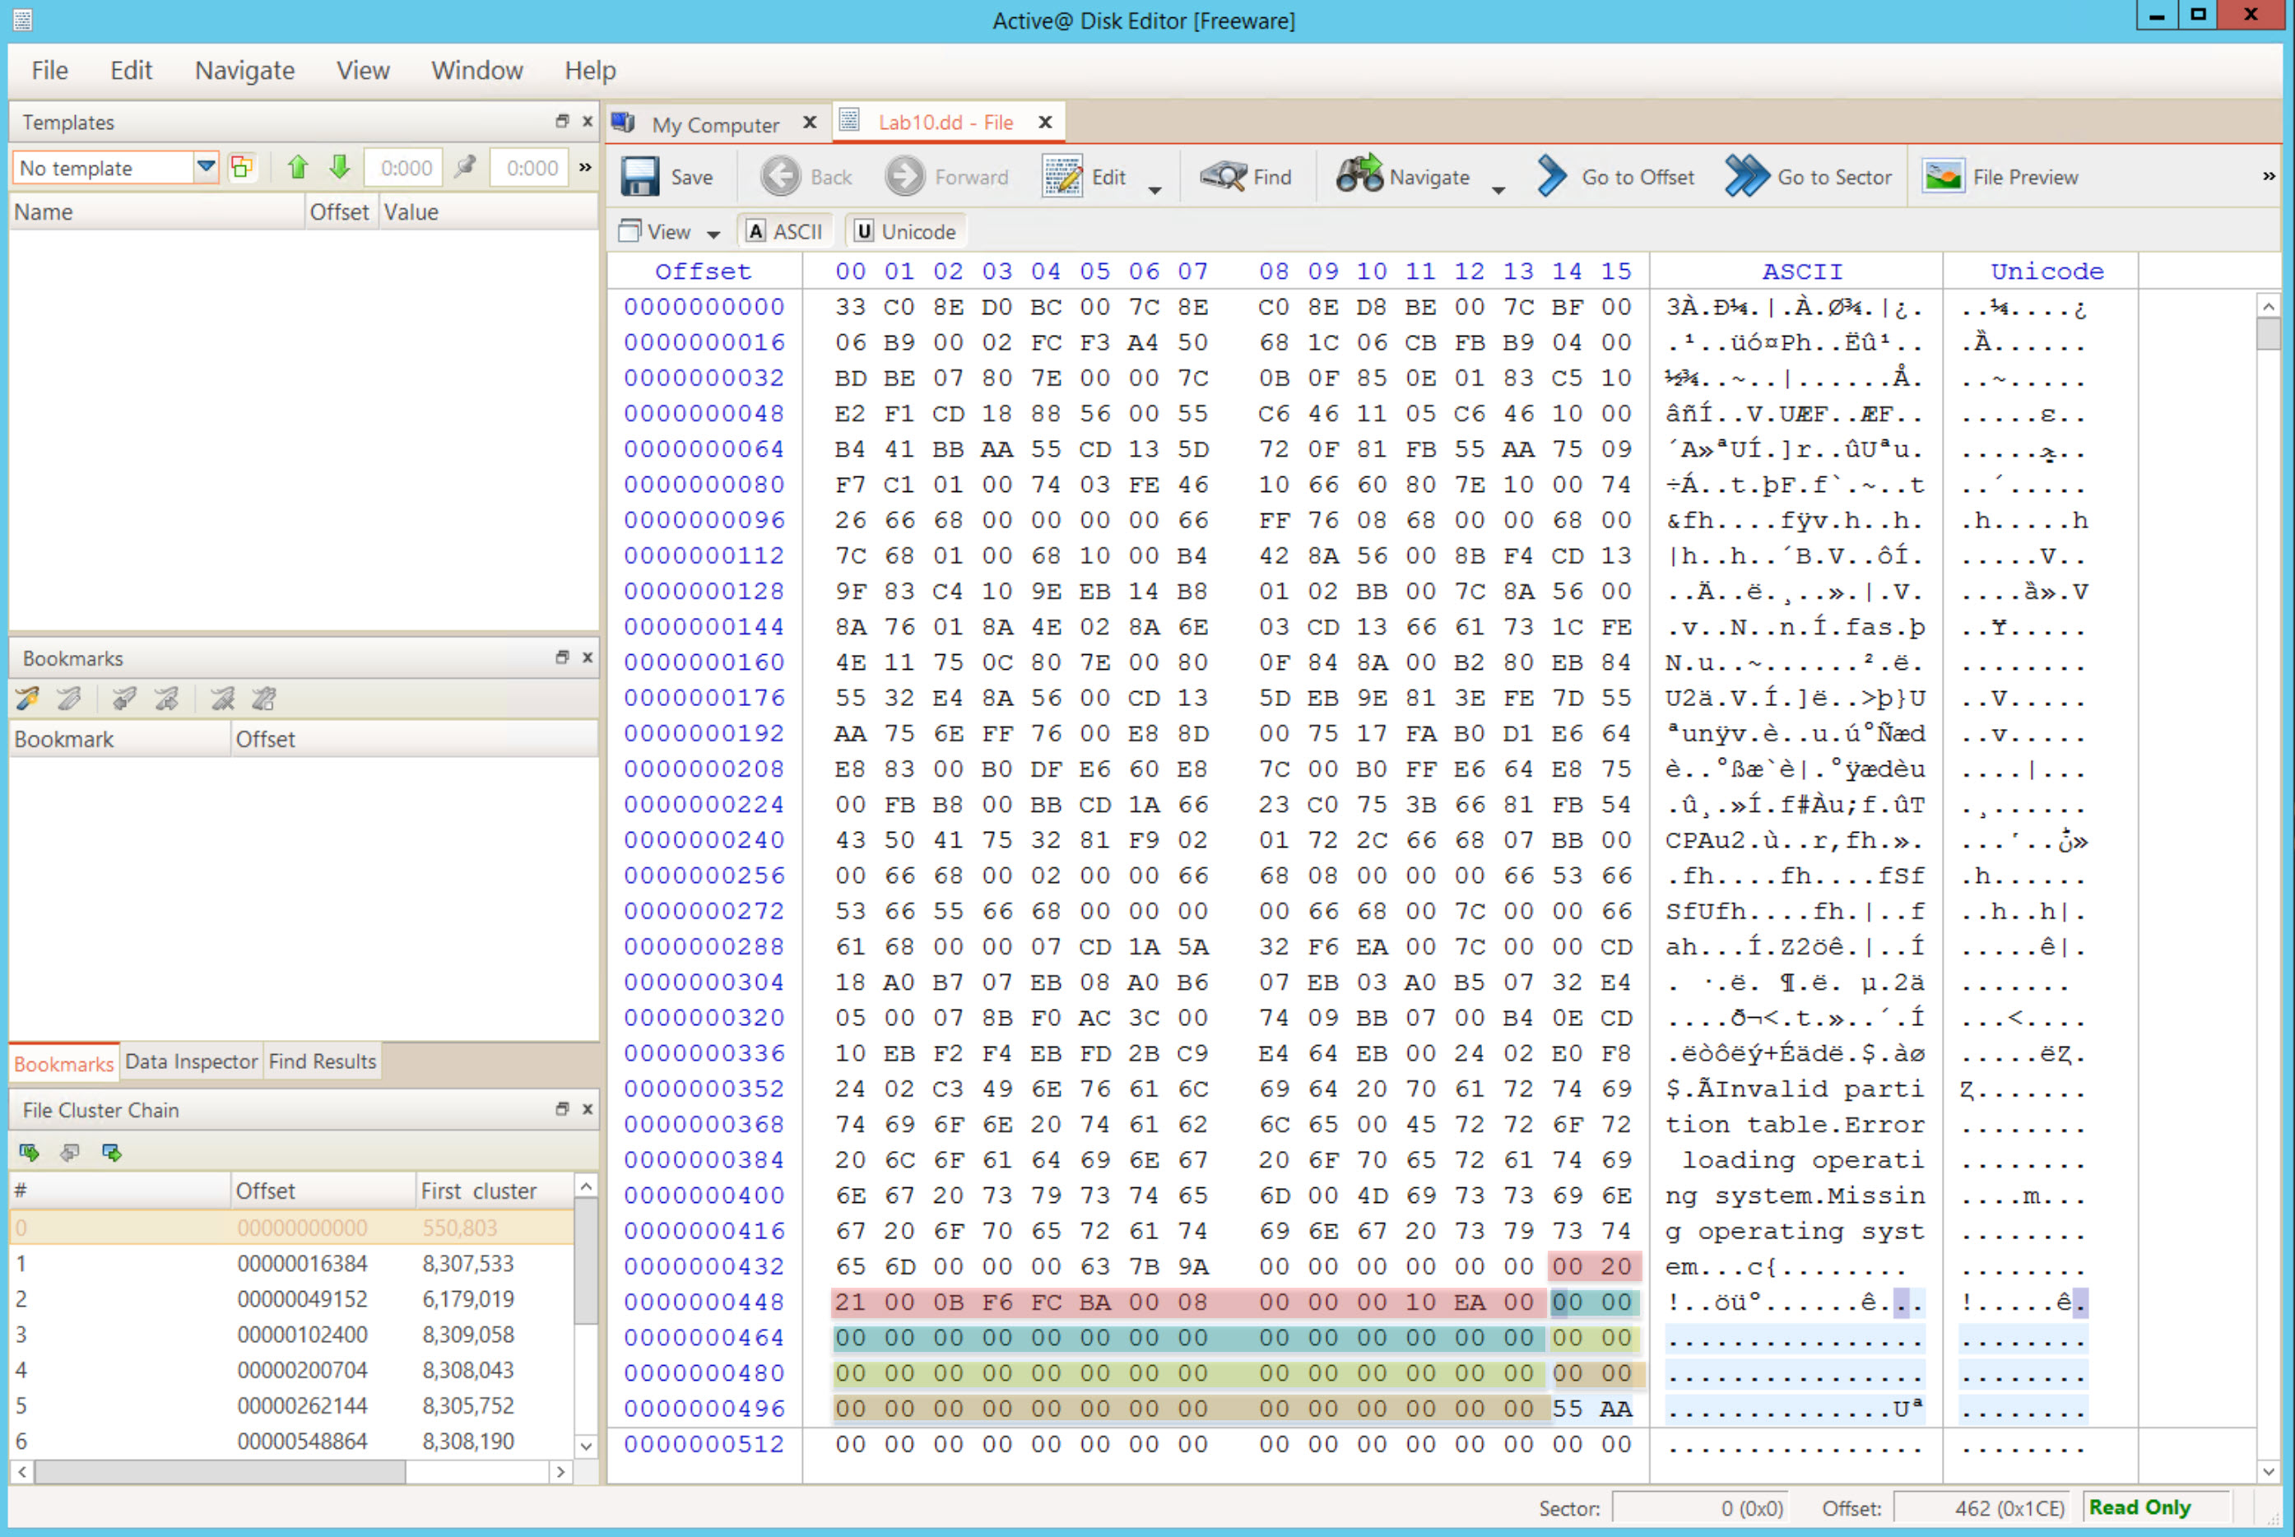This screenshot has width=2295, height=1537.
Task: Toggle the pushpin in Templates toolbar
Action: tap(466, 168)
